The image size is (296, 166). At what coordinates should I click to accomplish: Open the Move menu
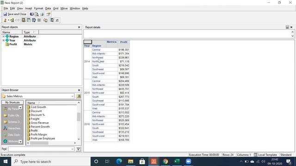pos(64,8)
